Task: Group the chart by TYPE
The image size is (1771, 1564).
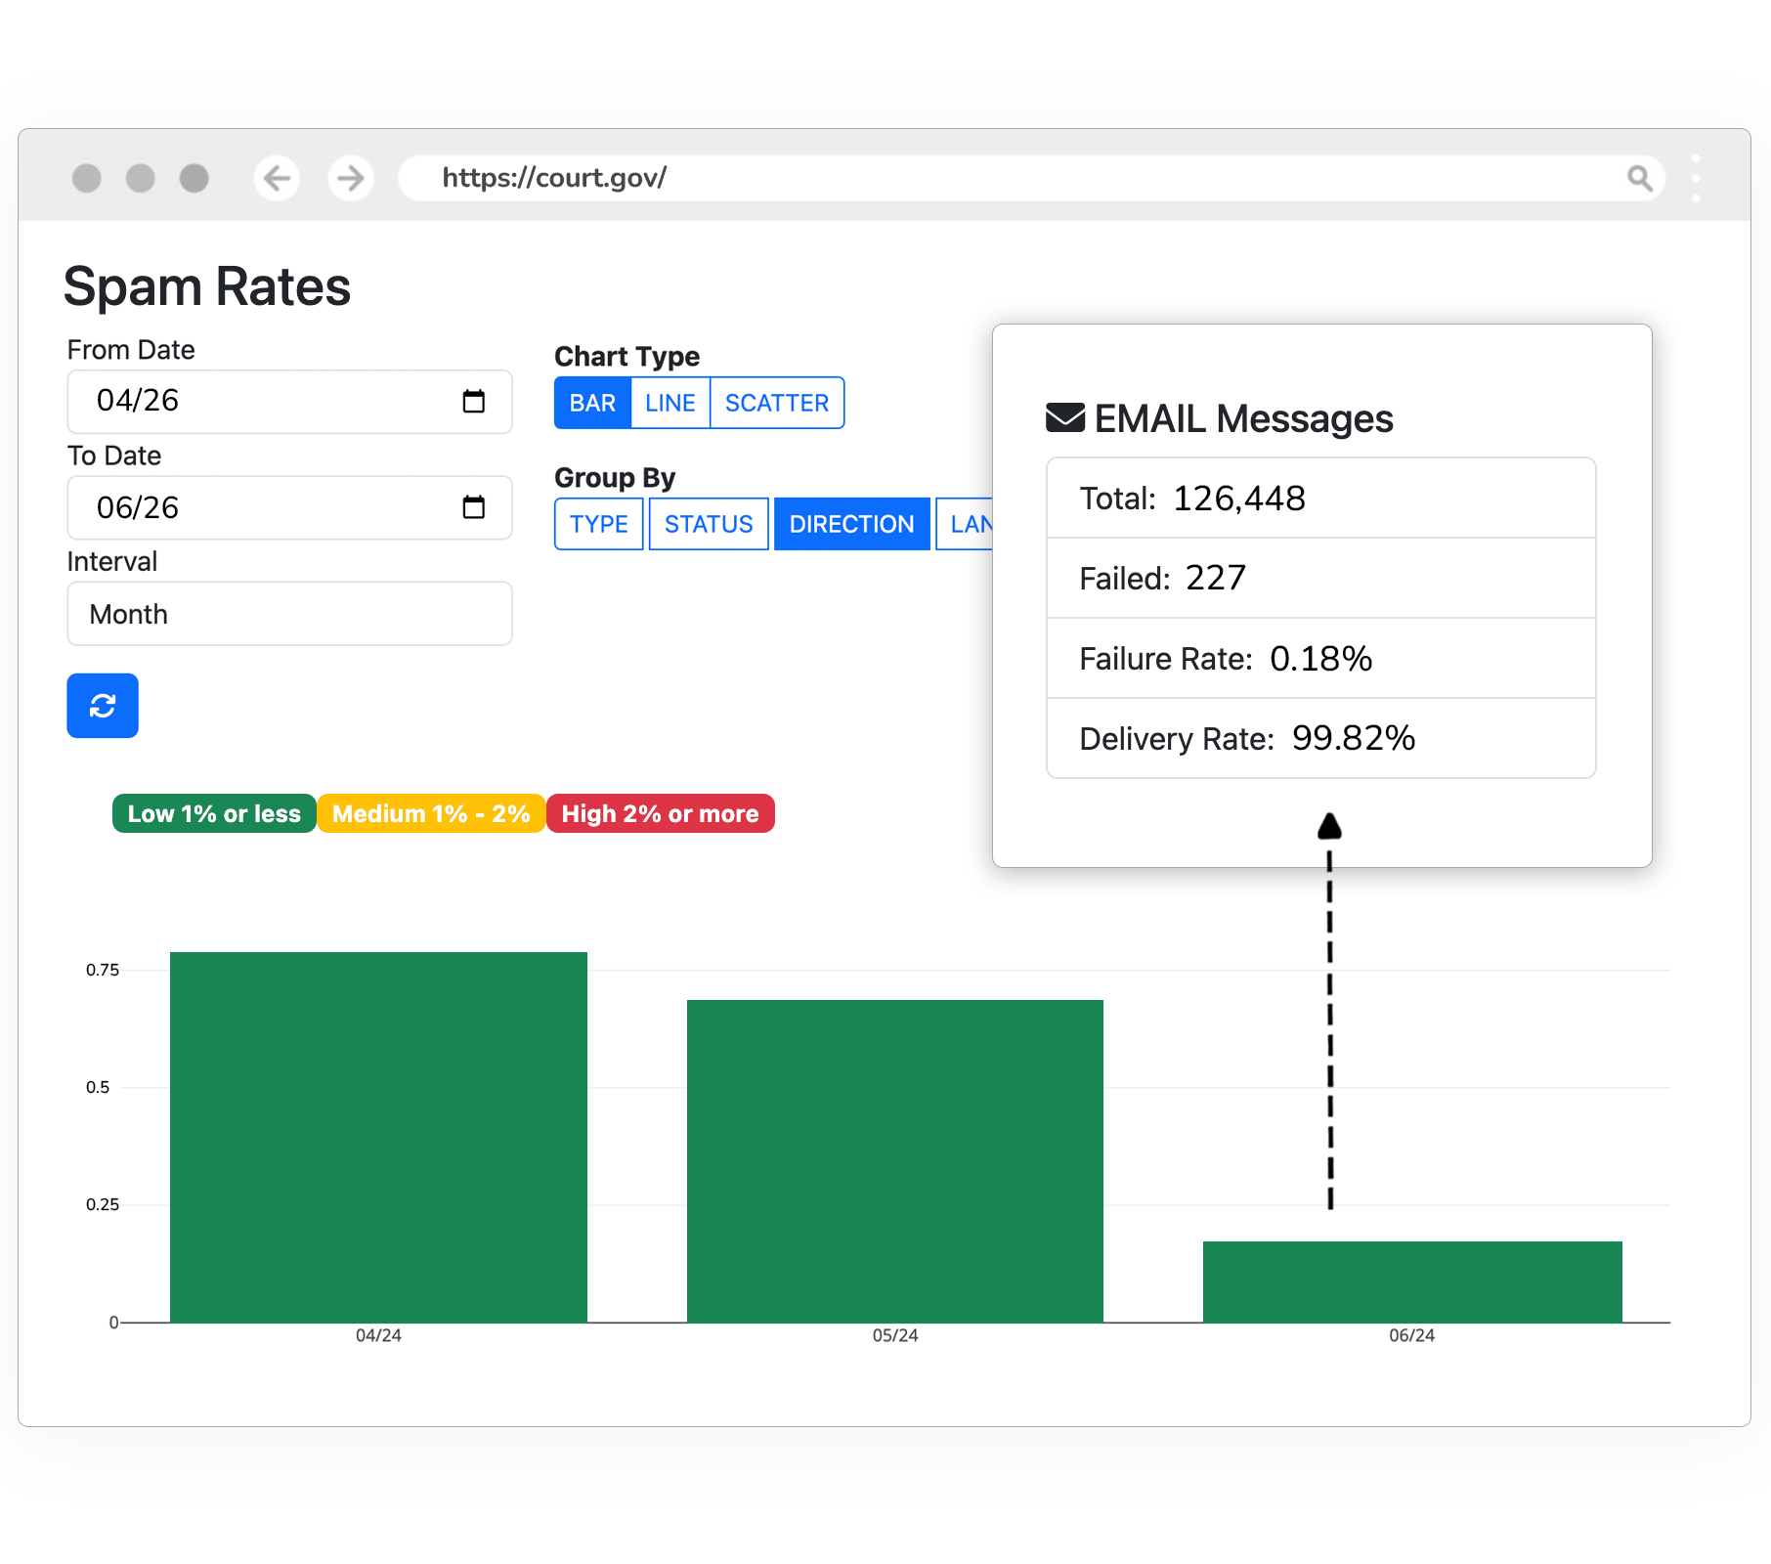Action: point(598,524)
